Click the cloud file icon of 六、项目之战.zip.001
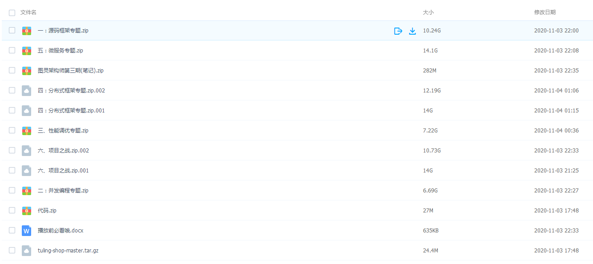The width and height of the screenshot is (593, 264). [27, 171]
